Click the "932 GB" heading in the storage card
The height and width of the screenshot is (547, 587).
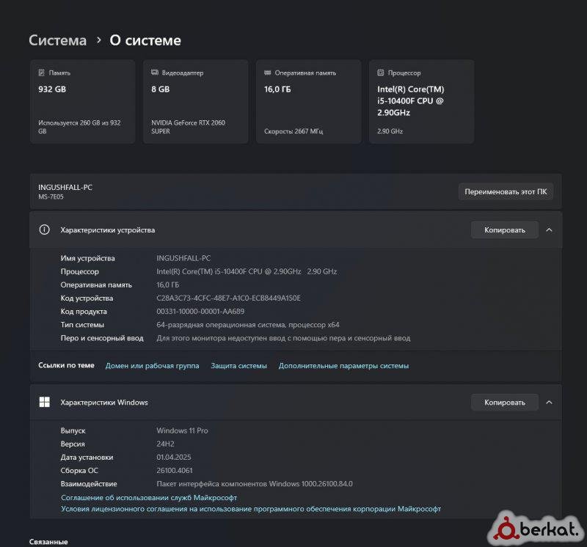pyautogui.click(x=52, y=89)
